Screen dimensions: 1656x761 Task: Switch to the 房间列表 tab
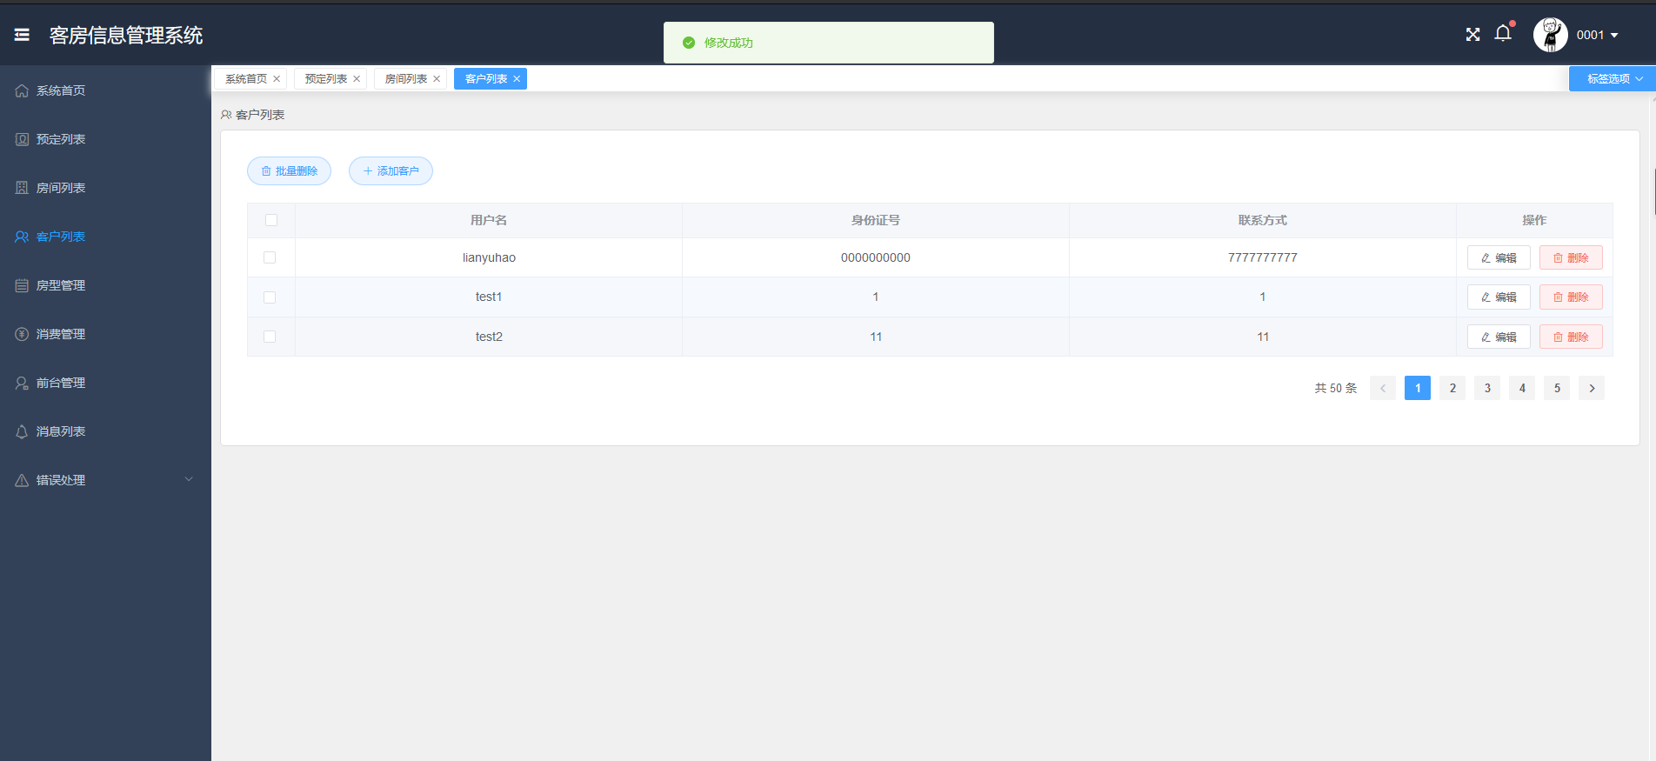tap(406, 79)
